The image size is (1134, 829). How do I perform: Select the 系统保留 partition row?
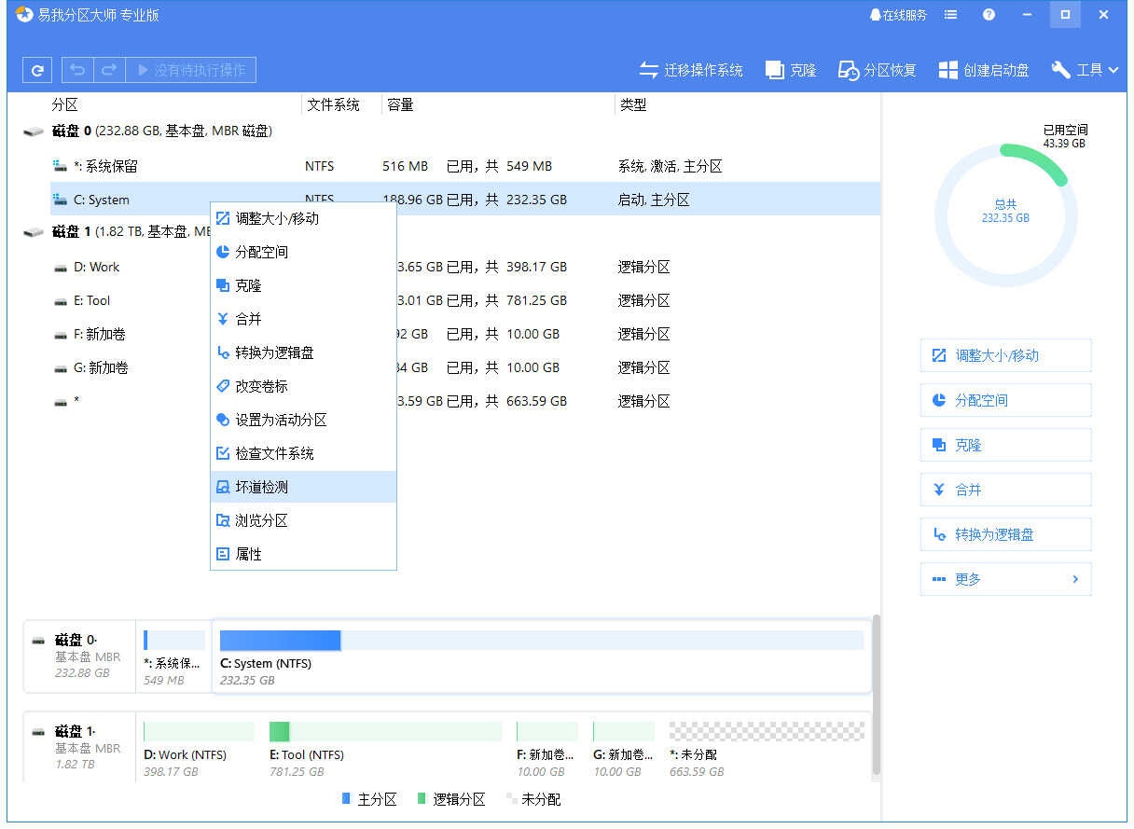point(464,166)
